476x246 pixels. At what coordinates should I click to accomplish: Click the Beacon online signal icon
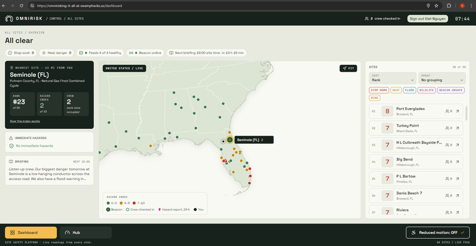pyautogui.click(x=131, y=53)
